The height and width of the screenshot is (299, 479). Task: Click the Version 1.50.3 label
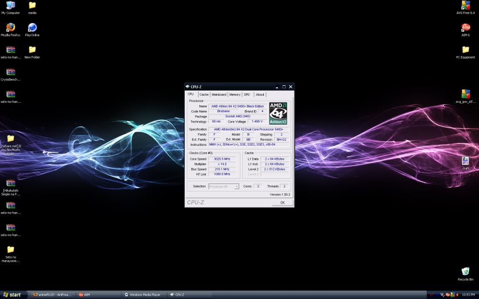(x=280, y=194)
